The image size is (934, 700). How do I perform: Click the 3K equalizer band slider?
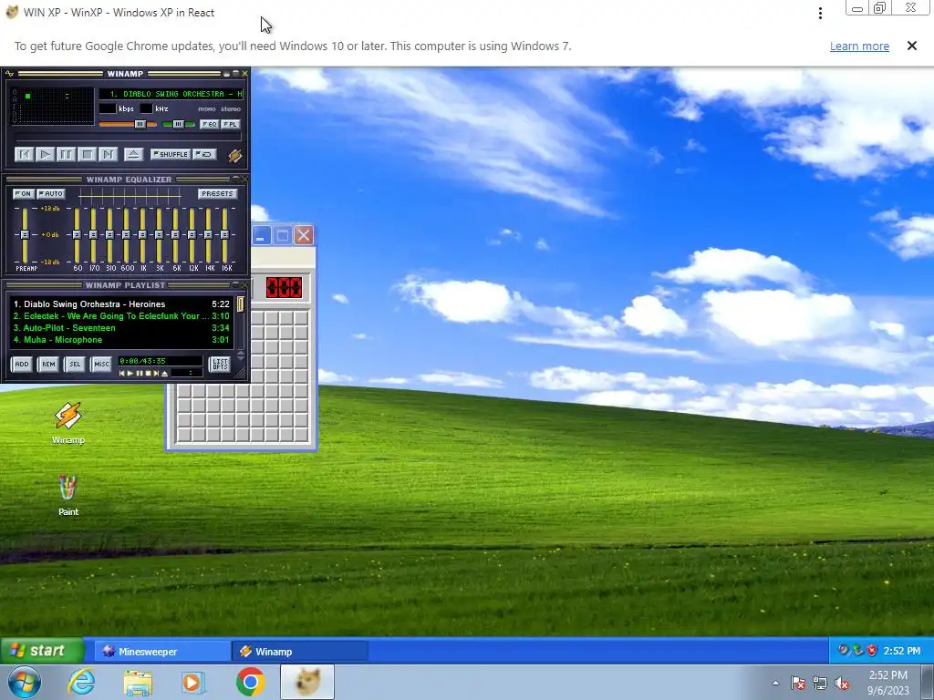point(159,235)
